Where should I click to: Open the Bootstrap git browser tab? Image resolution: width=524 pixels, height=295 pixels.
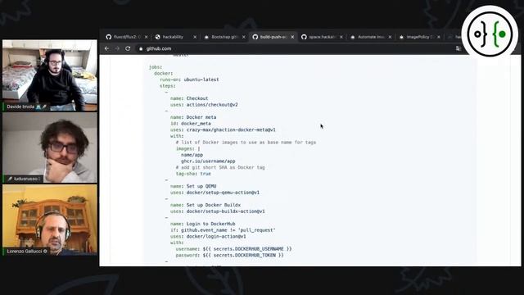pyautogui.click(x=224, y=37)
